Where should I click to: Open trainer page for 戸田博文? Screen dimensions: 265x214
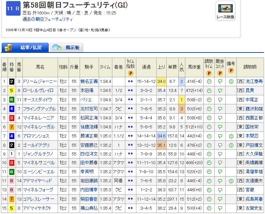point(254,145)
